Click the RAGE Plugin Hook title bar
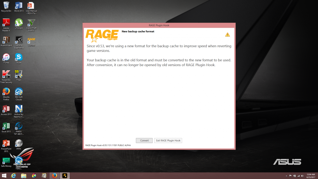 (x=159, y=25)
